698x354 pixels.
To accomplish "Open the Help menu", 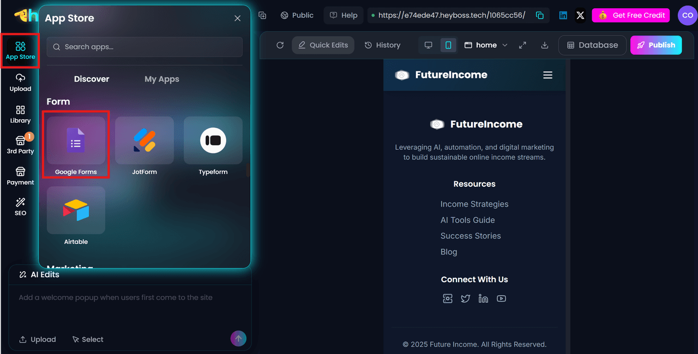I will 344,15.
